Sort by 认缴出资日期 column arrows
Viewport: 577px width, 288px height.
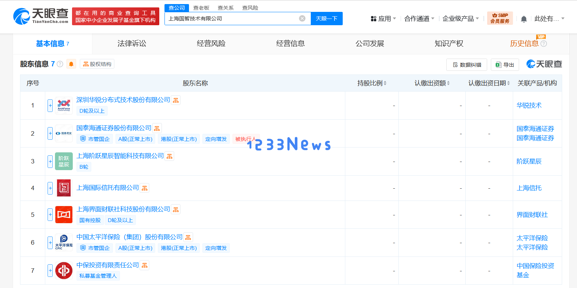(508, 83)
